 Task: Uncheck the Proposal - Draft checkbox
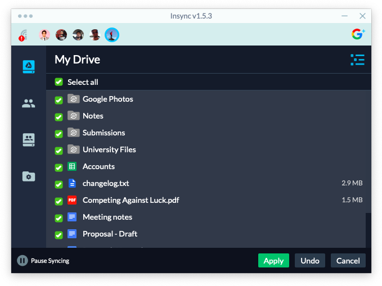[59, 235]
